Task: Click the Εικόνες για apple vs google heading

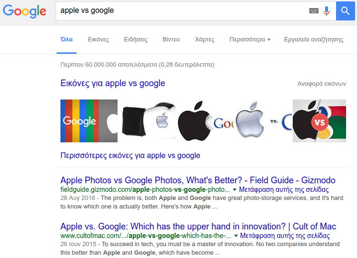Action: 113,83
